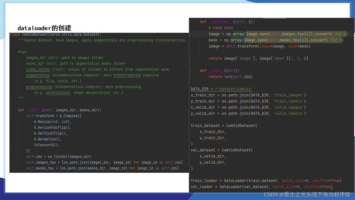Click 'images_dir (str): path to images folder'
Image resolution: width=355 pixels, height=200 pixels.
(x=65, y=58)
